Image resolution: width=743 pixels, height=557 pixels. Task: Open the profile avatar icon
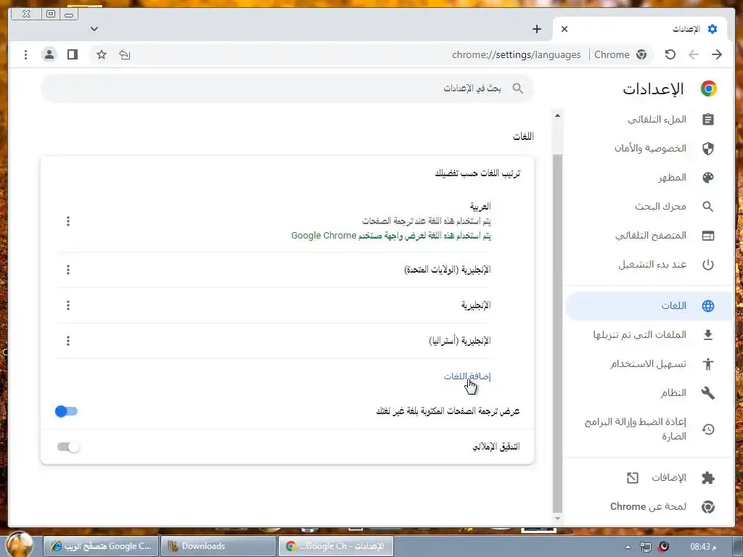coord(49,54)
